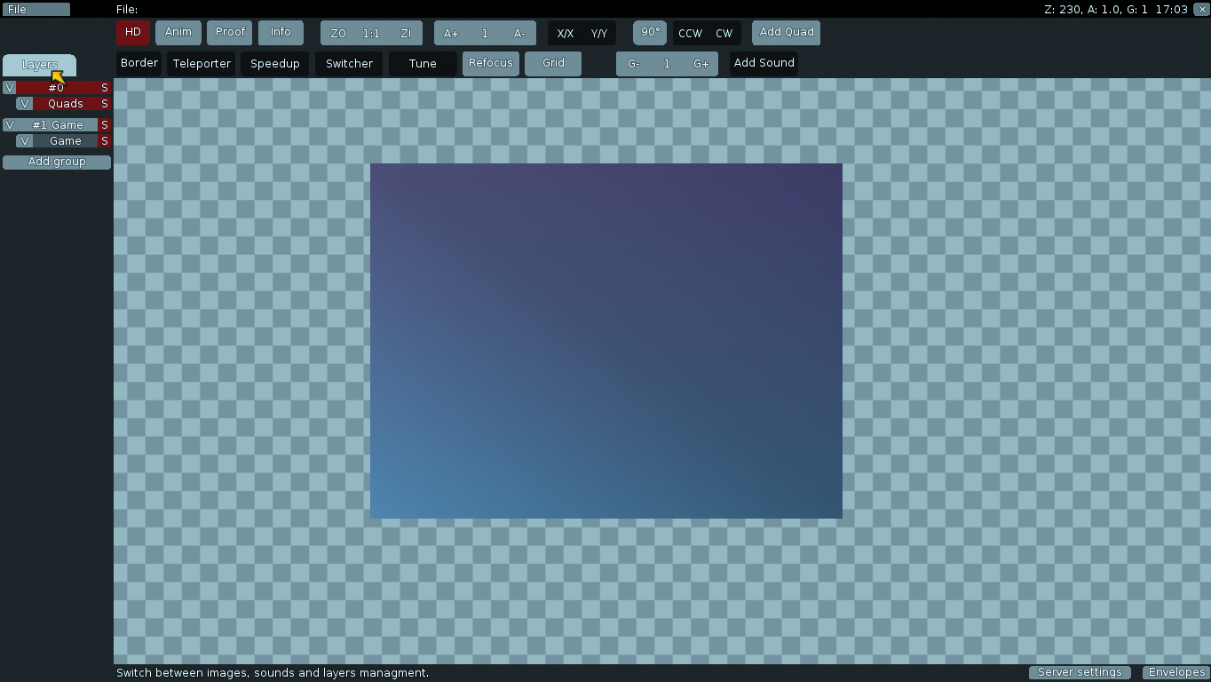The height and width of the screenshot is (682, 1211).
Task: Hide the Quads layer
Action: 25,104
